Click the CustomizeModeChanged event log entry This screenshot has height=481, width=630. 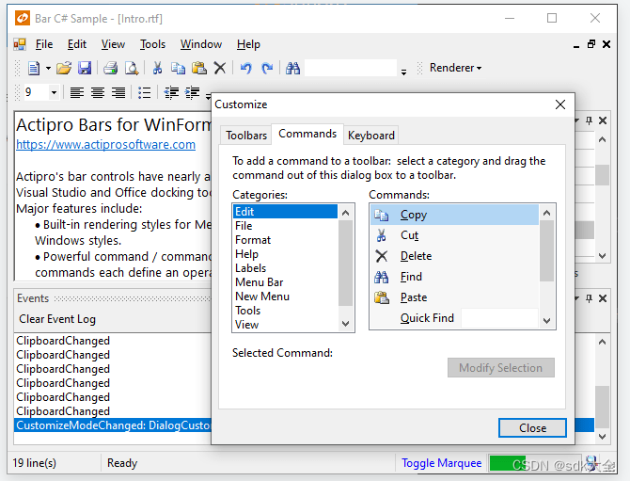point(113,425)
